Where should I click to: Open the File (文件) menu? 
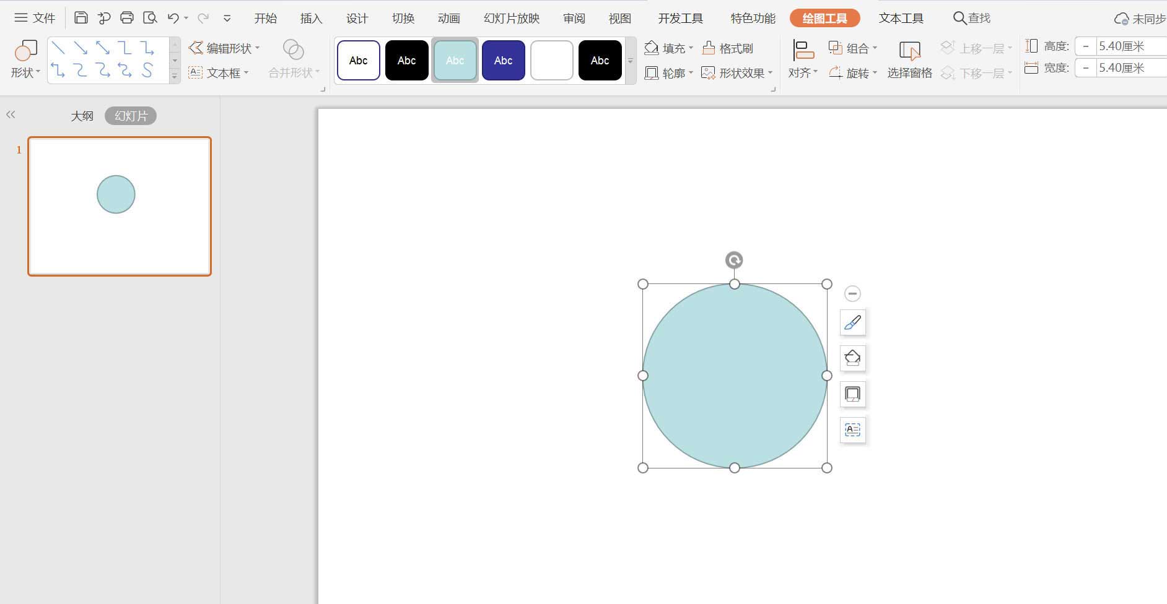pyautogui.click(x=35, y=18)
